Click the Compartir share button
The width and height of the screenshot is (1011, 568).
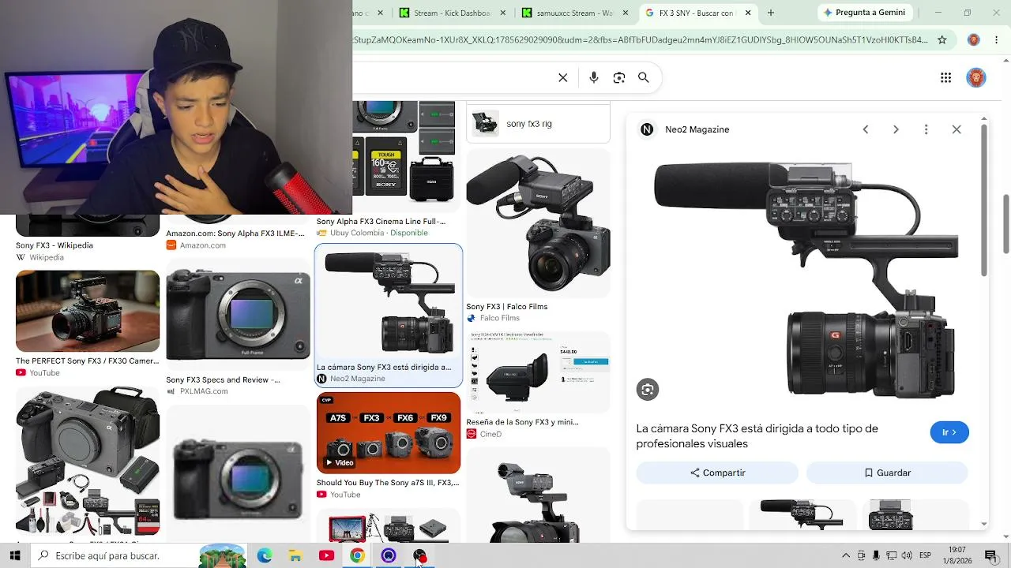coord(717,473)
